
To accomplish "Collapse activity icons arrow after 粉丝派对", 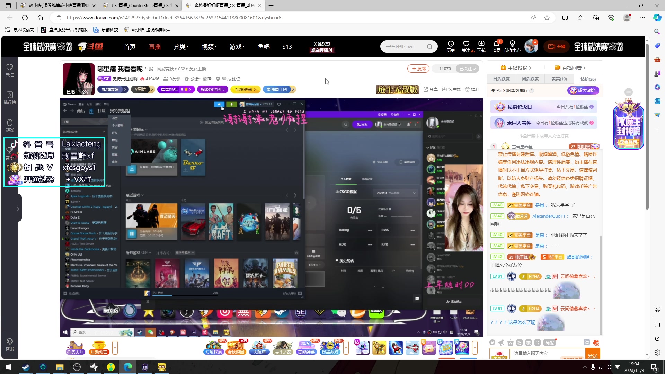I will coord(346,348).
